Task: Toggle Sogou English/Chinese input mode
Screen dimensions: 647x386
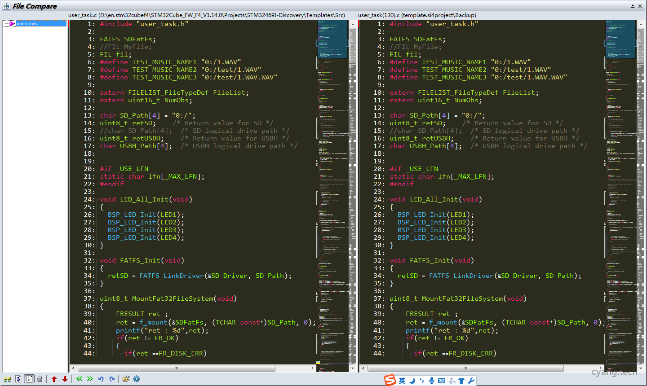Action: tap(402, 381)
